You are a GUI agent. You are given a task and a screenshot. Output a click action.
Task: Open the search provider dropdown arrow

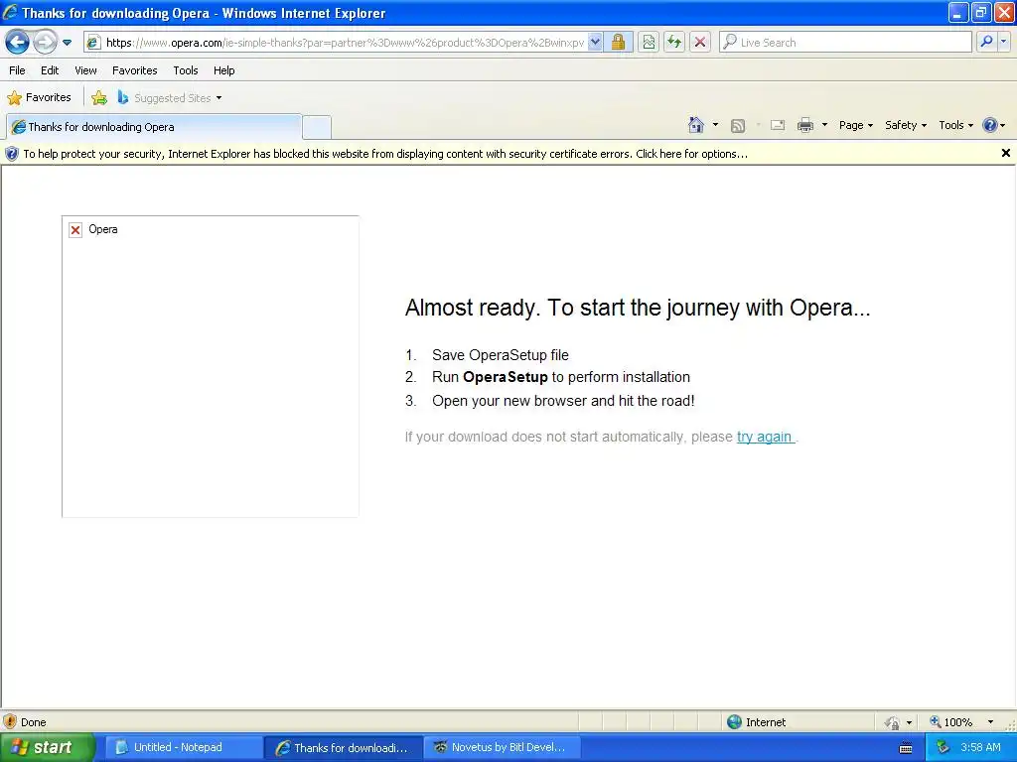1003,42
